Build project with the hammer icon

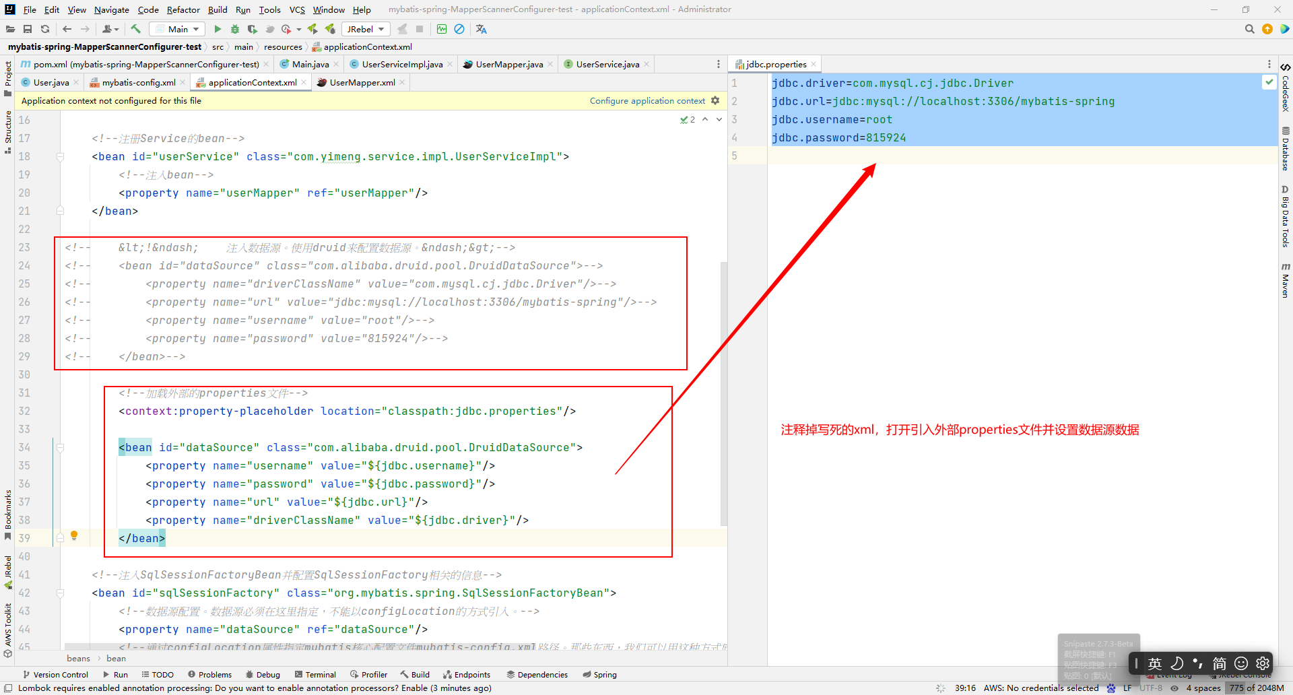click(x=135, y=29)
